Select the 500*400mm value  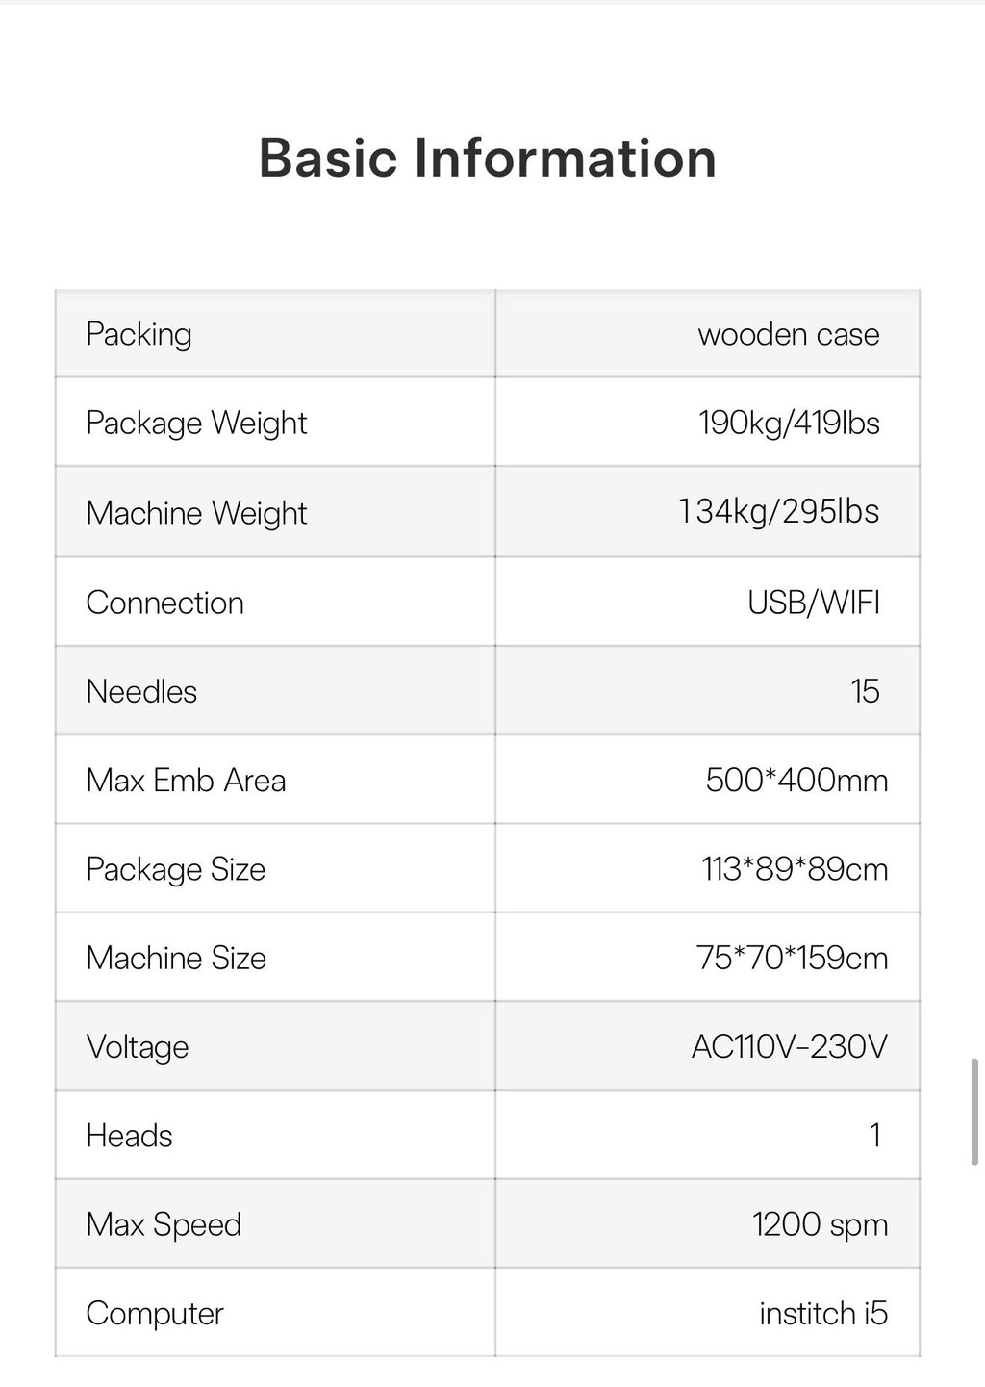tap(796, 780)
